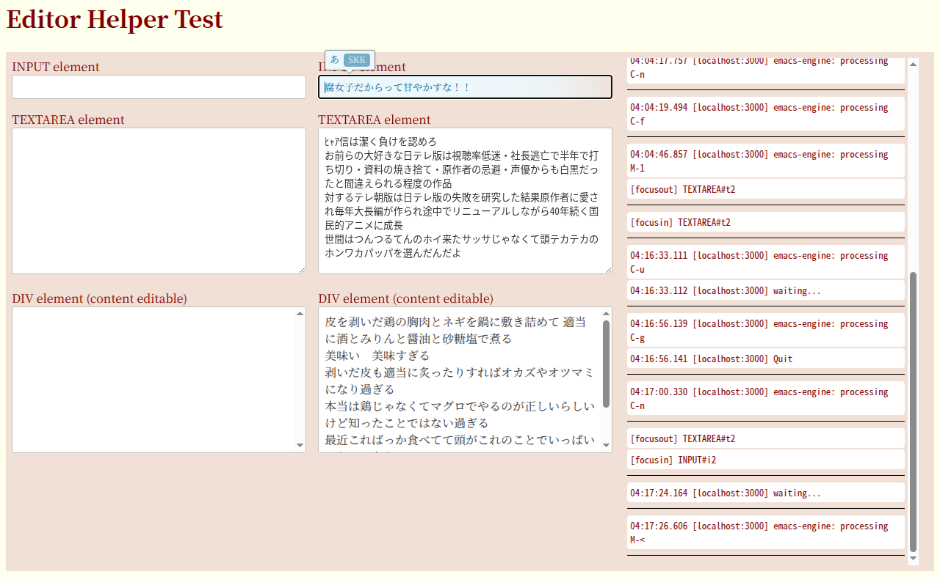Click the scrollbar thumb in the recipe DIV
This screenshot has width=940, height=577.
606,364
